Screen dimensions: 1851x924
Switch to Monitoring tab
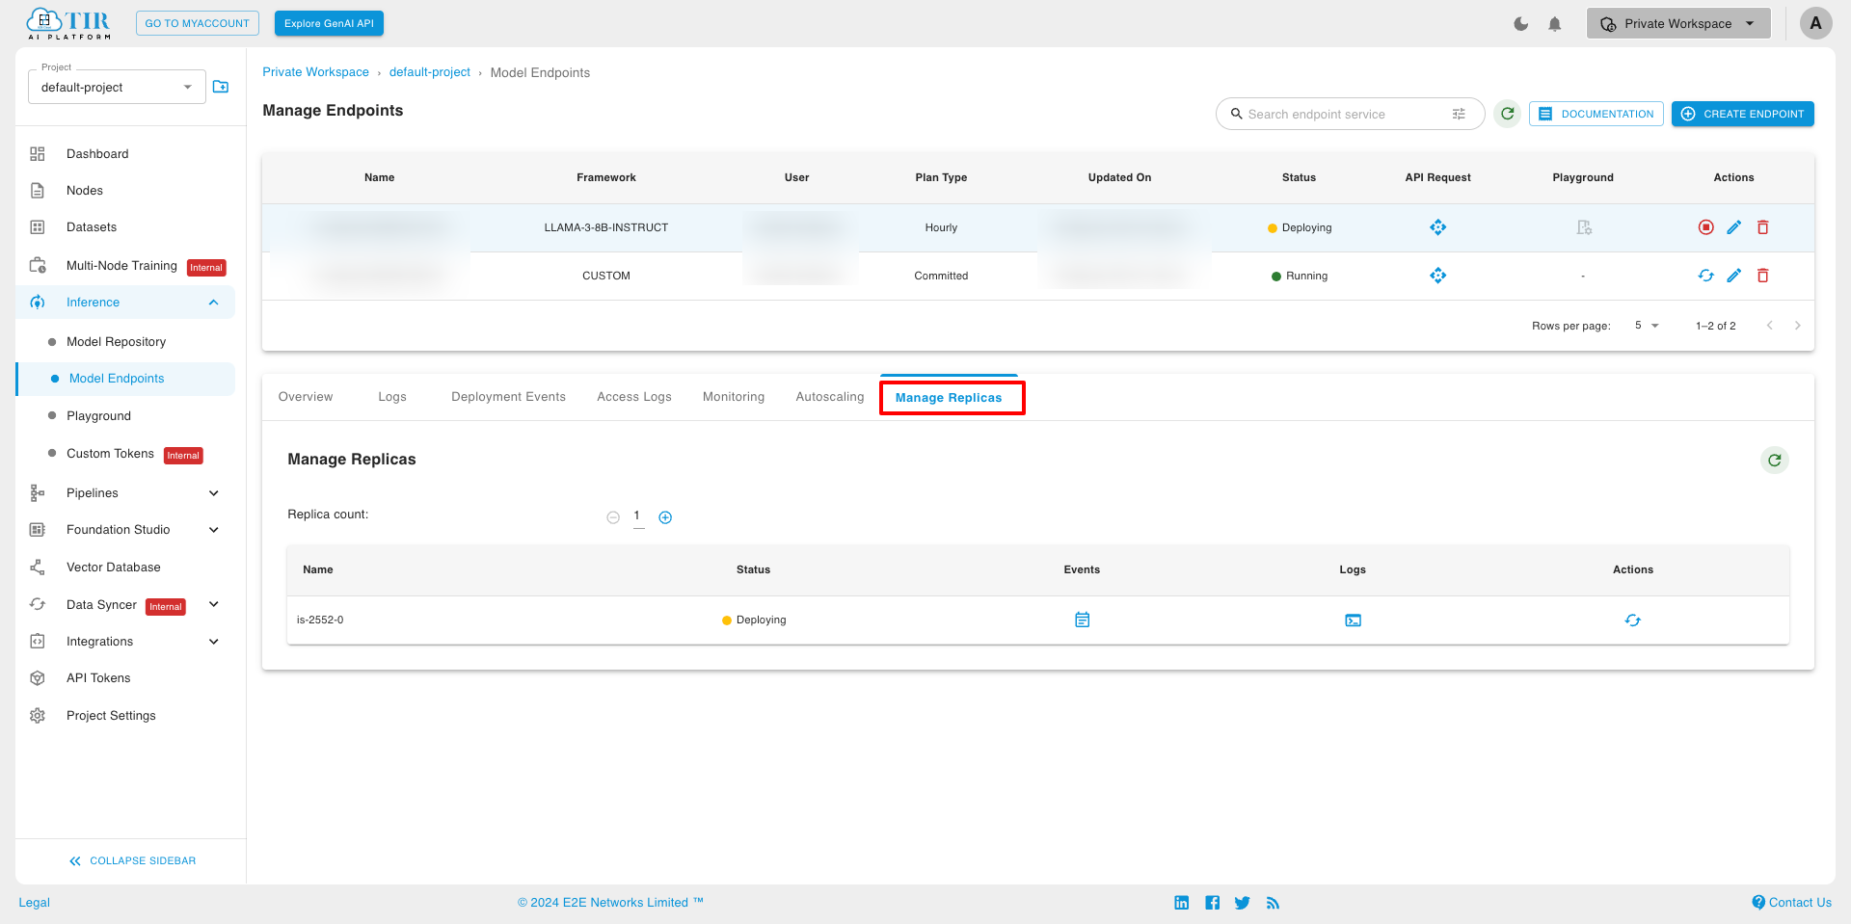point(734,397)
